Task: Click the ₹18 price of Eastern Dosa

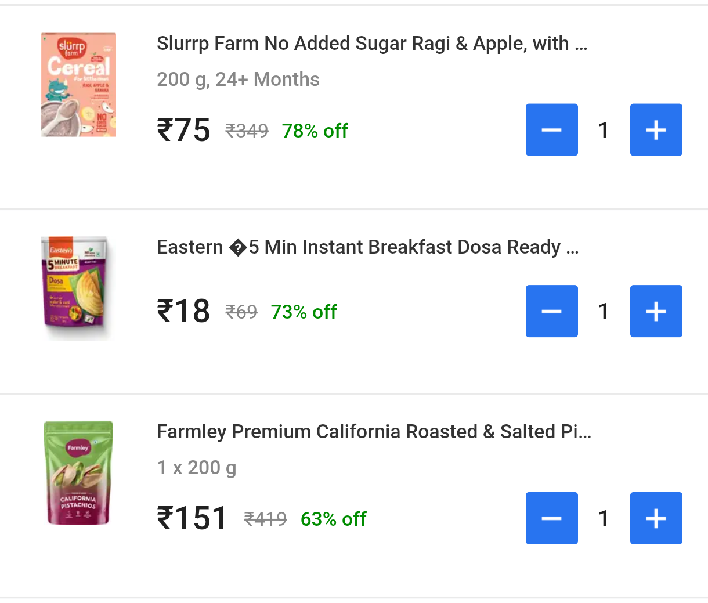Action: 183,311
